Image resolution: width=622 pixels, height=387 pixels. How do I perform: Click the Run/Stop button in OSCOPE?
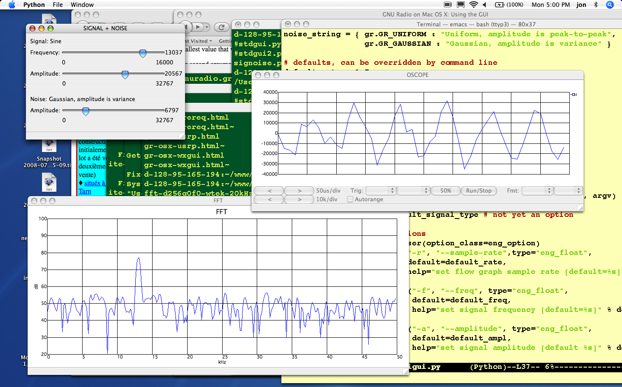pyautogui.click(x=479, y=190)
